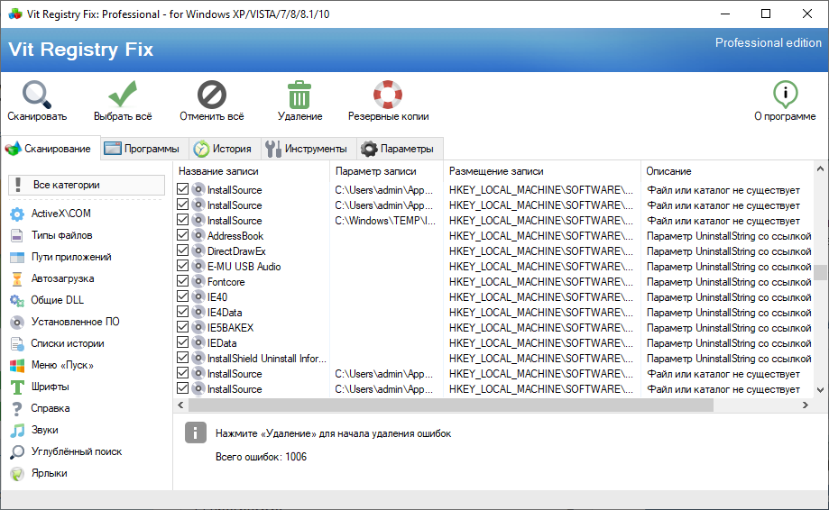Image resolution: width=829 pixels, height=510 pixels.
Task: Click the Отменить всё prohibition icon
Action: point(211,95)
